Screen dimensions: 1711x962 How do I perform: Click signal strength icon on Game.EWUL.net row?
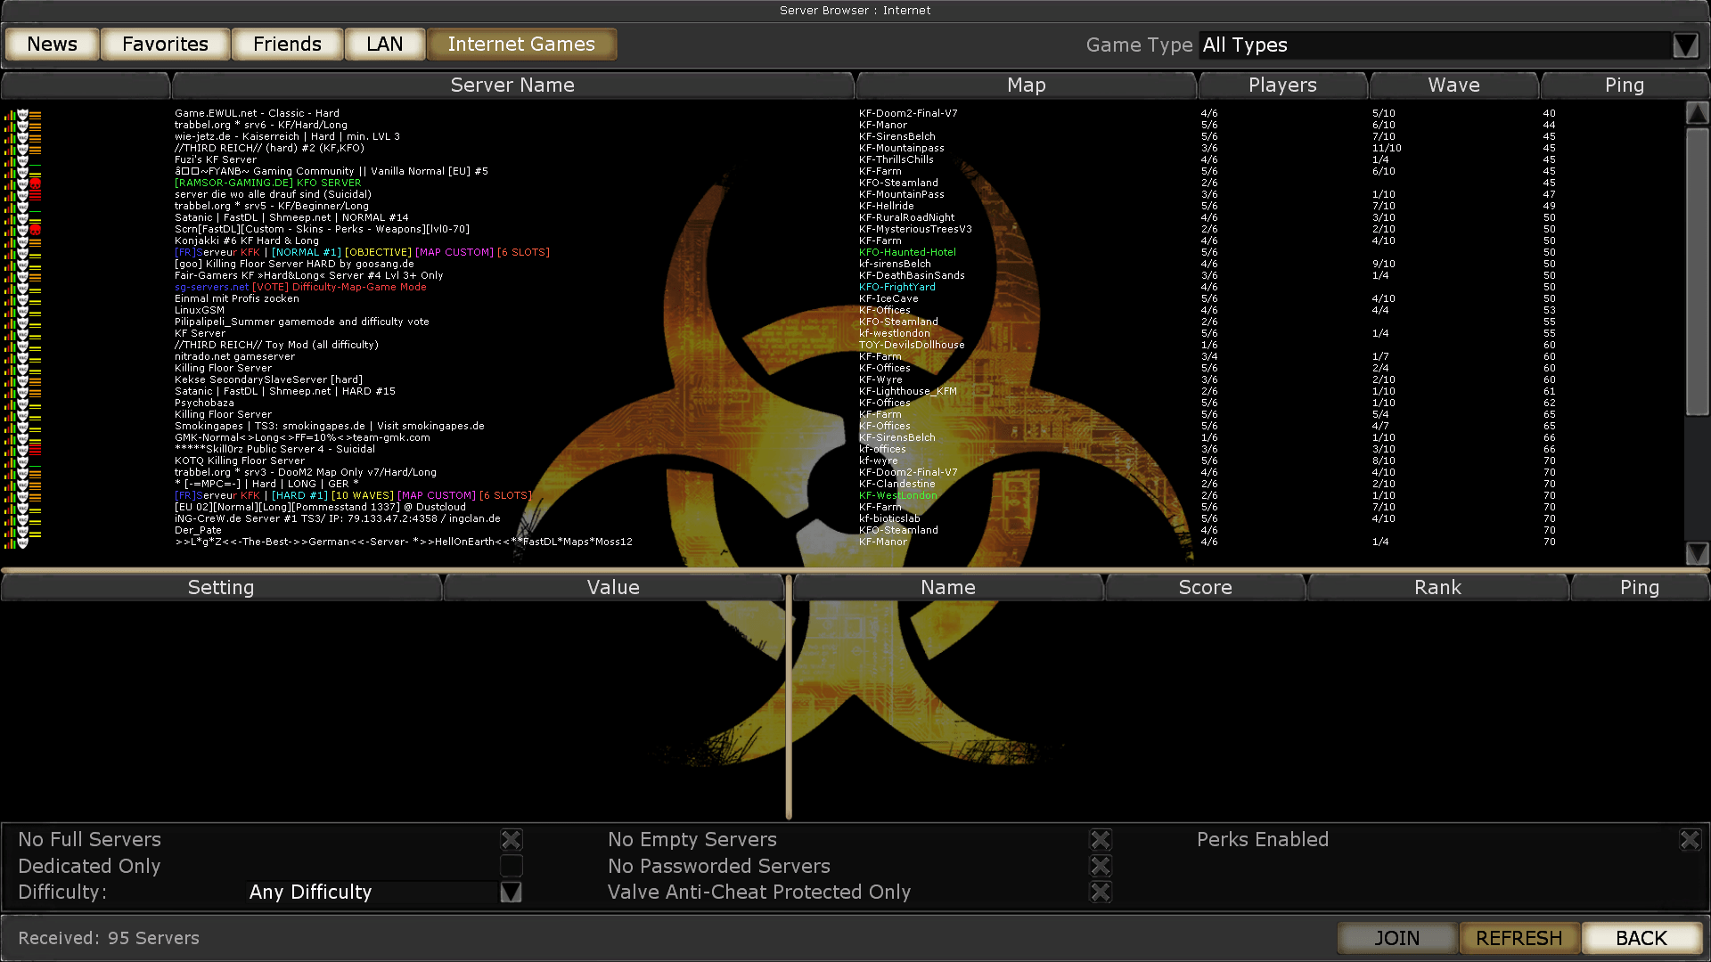(x=9, y=114)
